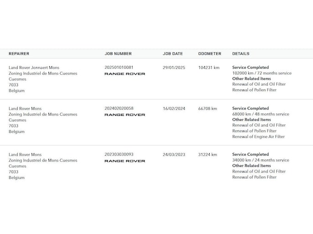The height and width of the screenshot is (234, 313).
Task: Select the 104231 km odometer reading
Action: pos(209,68)
